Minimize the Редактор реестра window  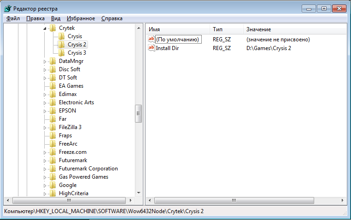(309, 9)
